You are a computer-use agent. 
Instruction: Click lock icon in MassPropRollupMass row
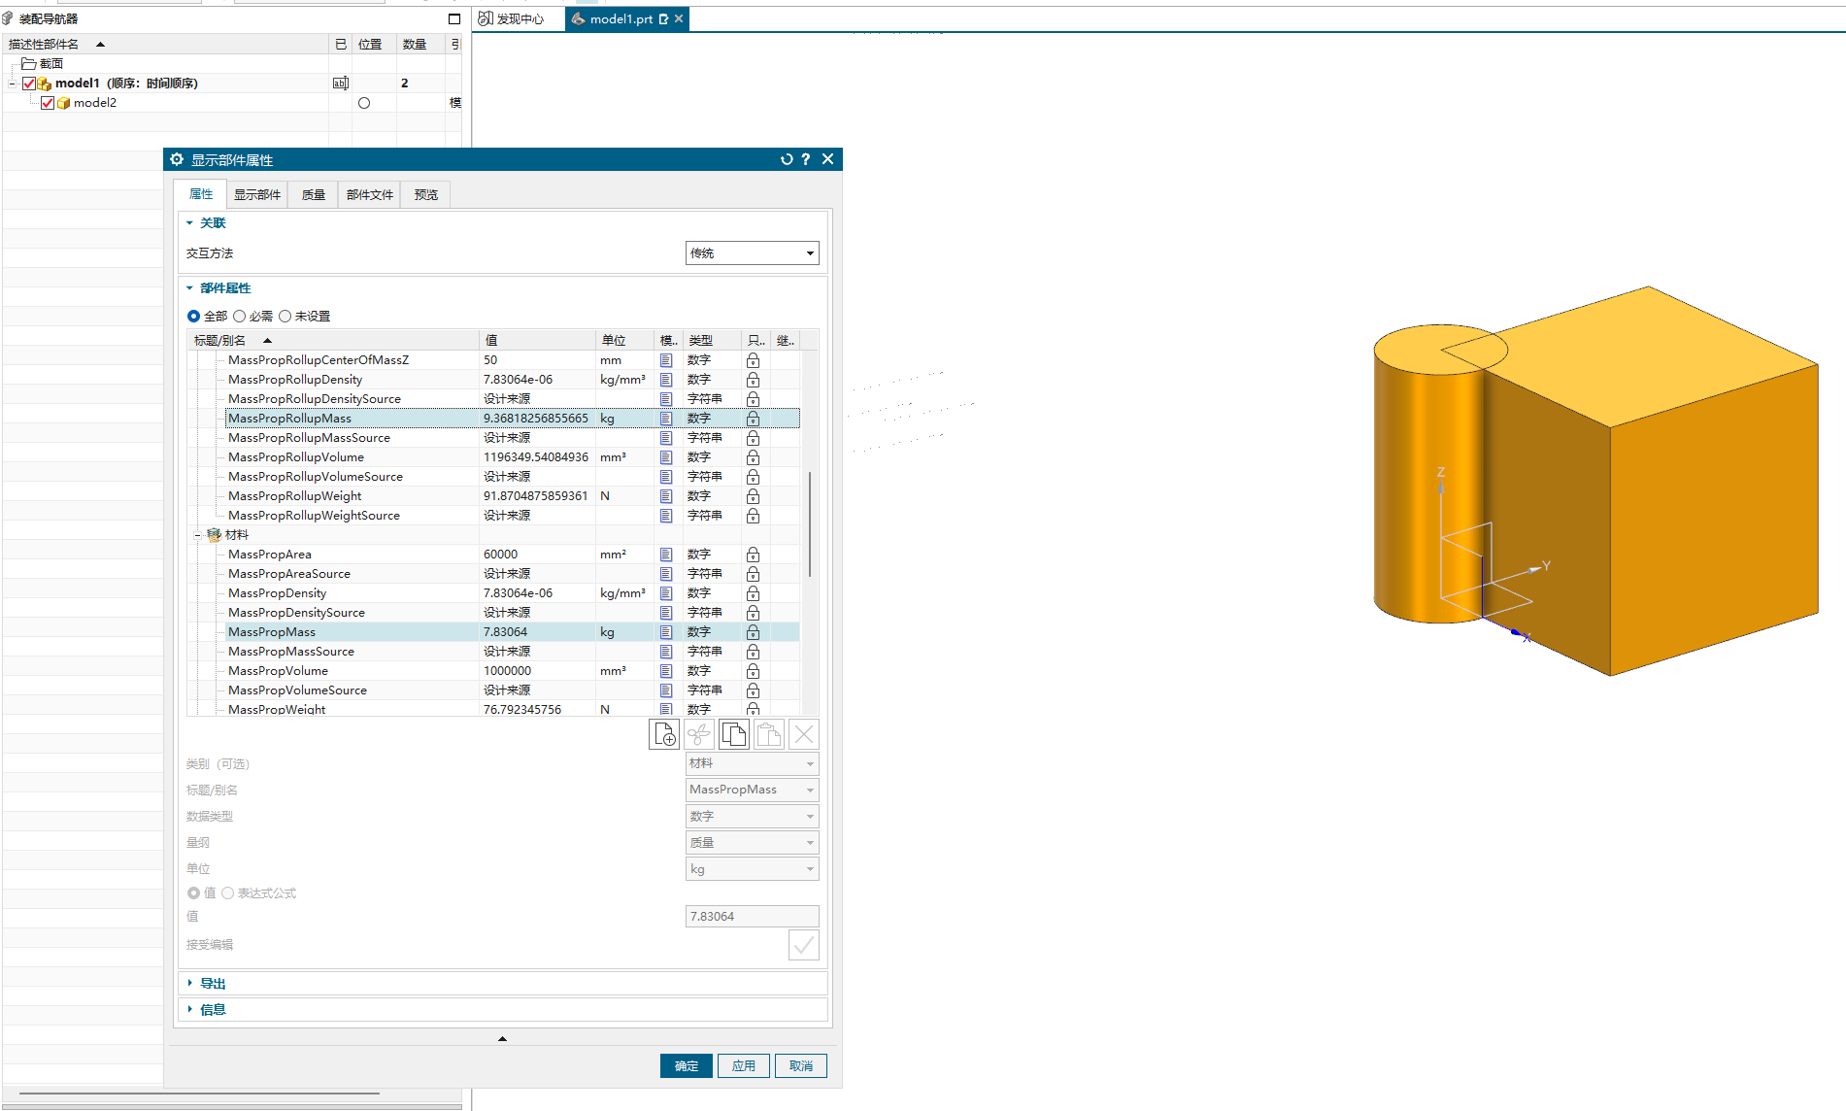click(x=753, y=419)
